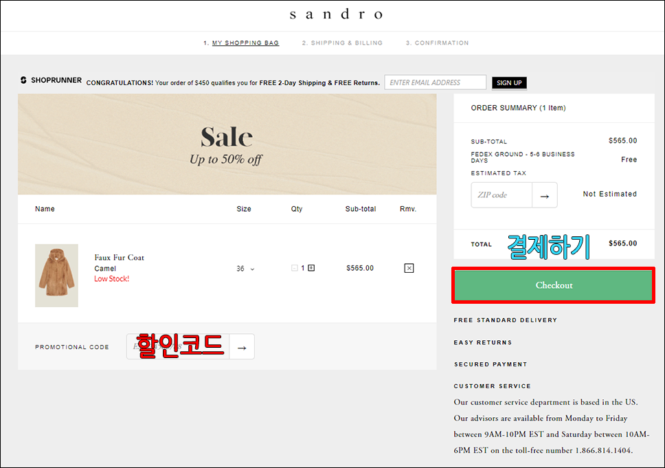Focus the ZIP code field

point(501,194)
